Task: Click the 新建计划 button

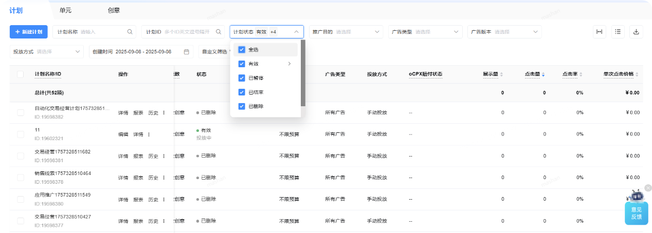Action: pos(29,32)
